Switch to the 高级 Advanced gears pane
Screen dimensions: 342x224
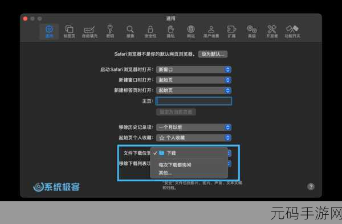point(252,31)
